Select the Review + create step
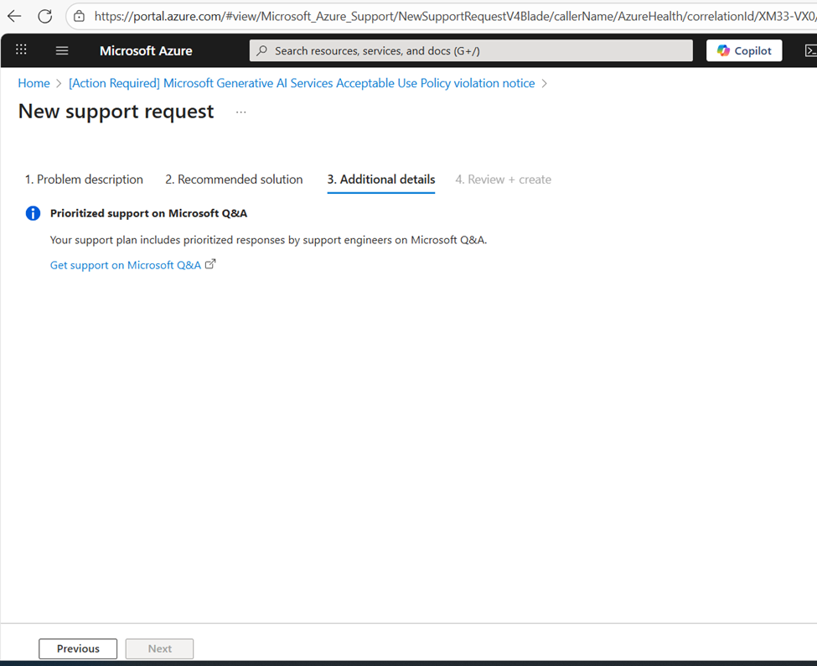 tap(504, 180)
